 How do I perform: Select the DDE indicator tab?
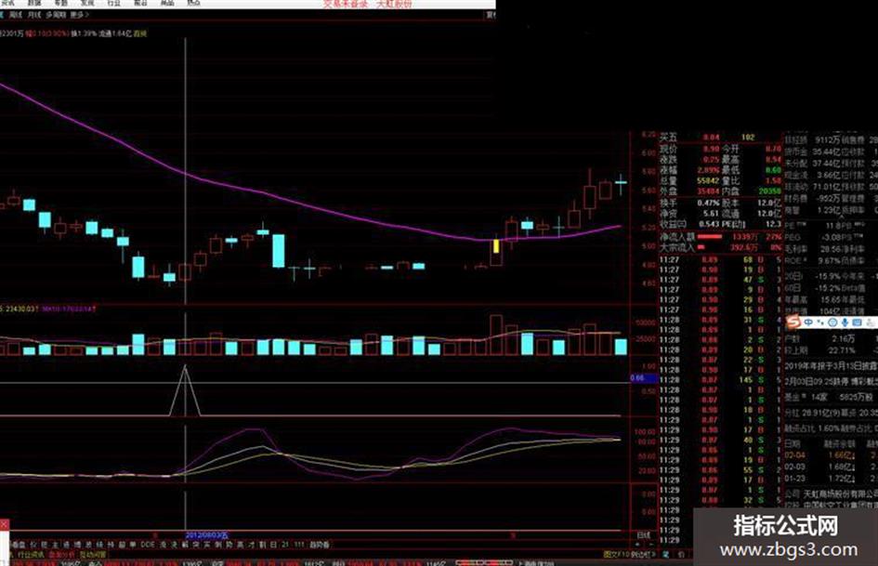[x=148, y=544]
